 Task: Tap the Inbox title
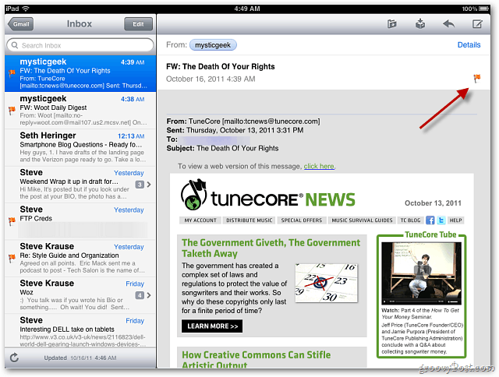[80, 24]
